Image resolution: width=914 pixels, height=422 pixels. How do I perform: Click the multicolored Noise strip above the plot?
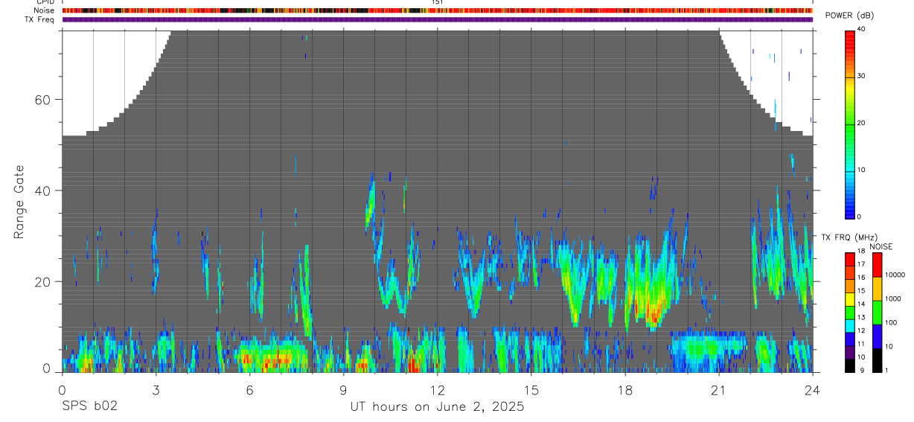coord(438,10)
